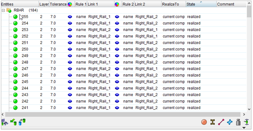Click 'current comp' in row 244

click(174, 88)
